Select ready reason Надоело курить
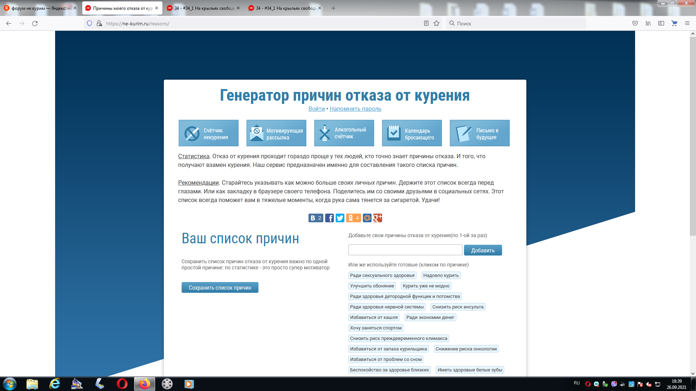696x391 pixels. click(x=441, y=276)
